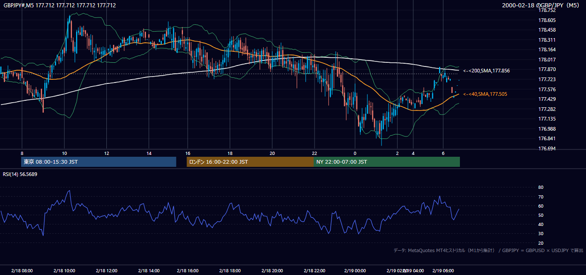Select the 東京 08:00-15:30 JST session bar
This screenshot has width=586, height=275.
pyautogui.click(x=99, y=162)
